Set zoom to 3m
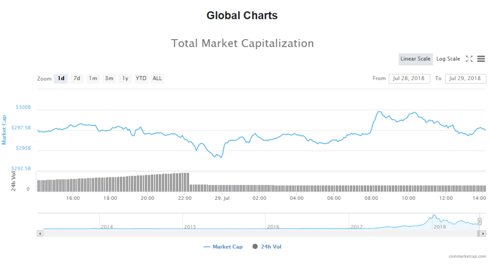490x269 pixels. click(109, 79)
